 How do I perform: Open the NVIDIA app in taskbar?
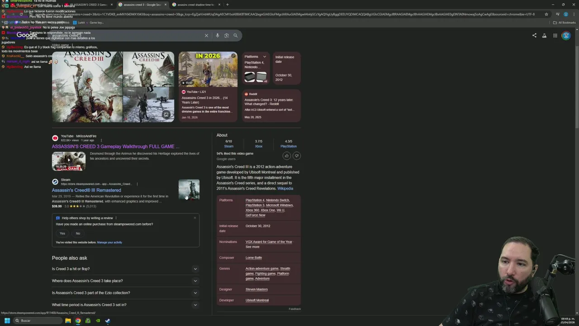coord(98,321)
